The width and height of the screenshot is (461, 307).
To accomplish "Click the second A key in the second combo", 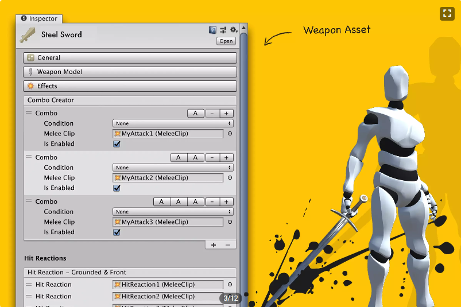I will (196, 157).
